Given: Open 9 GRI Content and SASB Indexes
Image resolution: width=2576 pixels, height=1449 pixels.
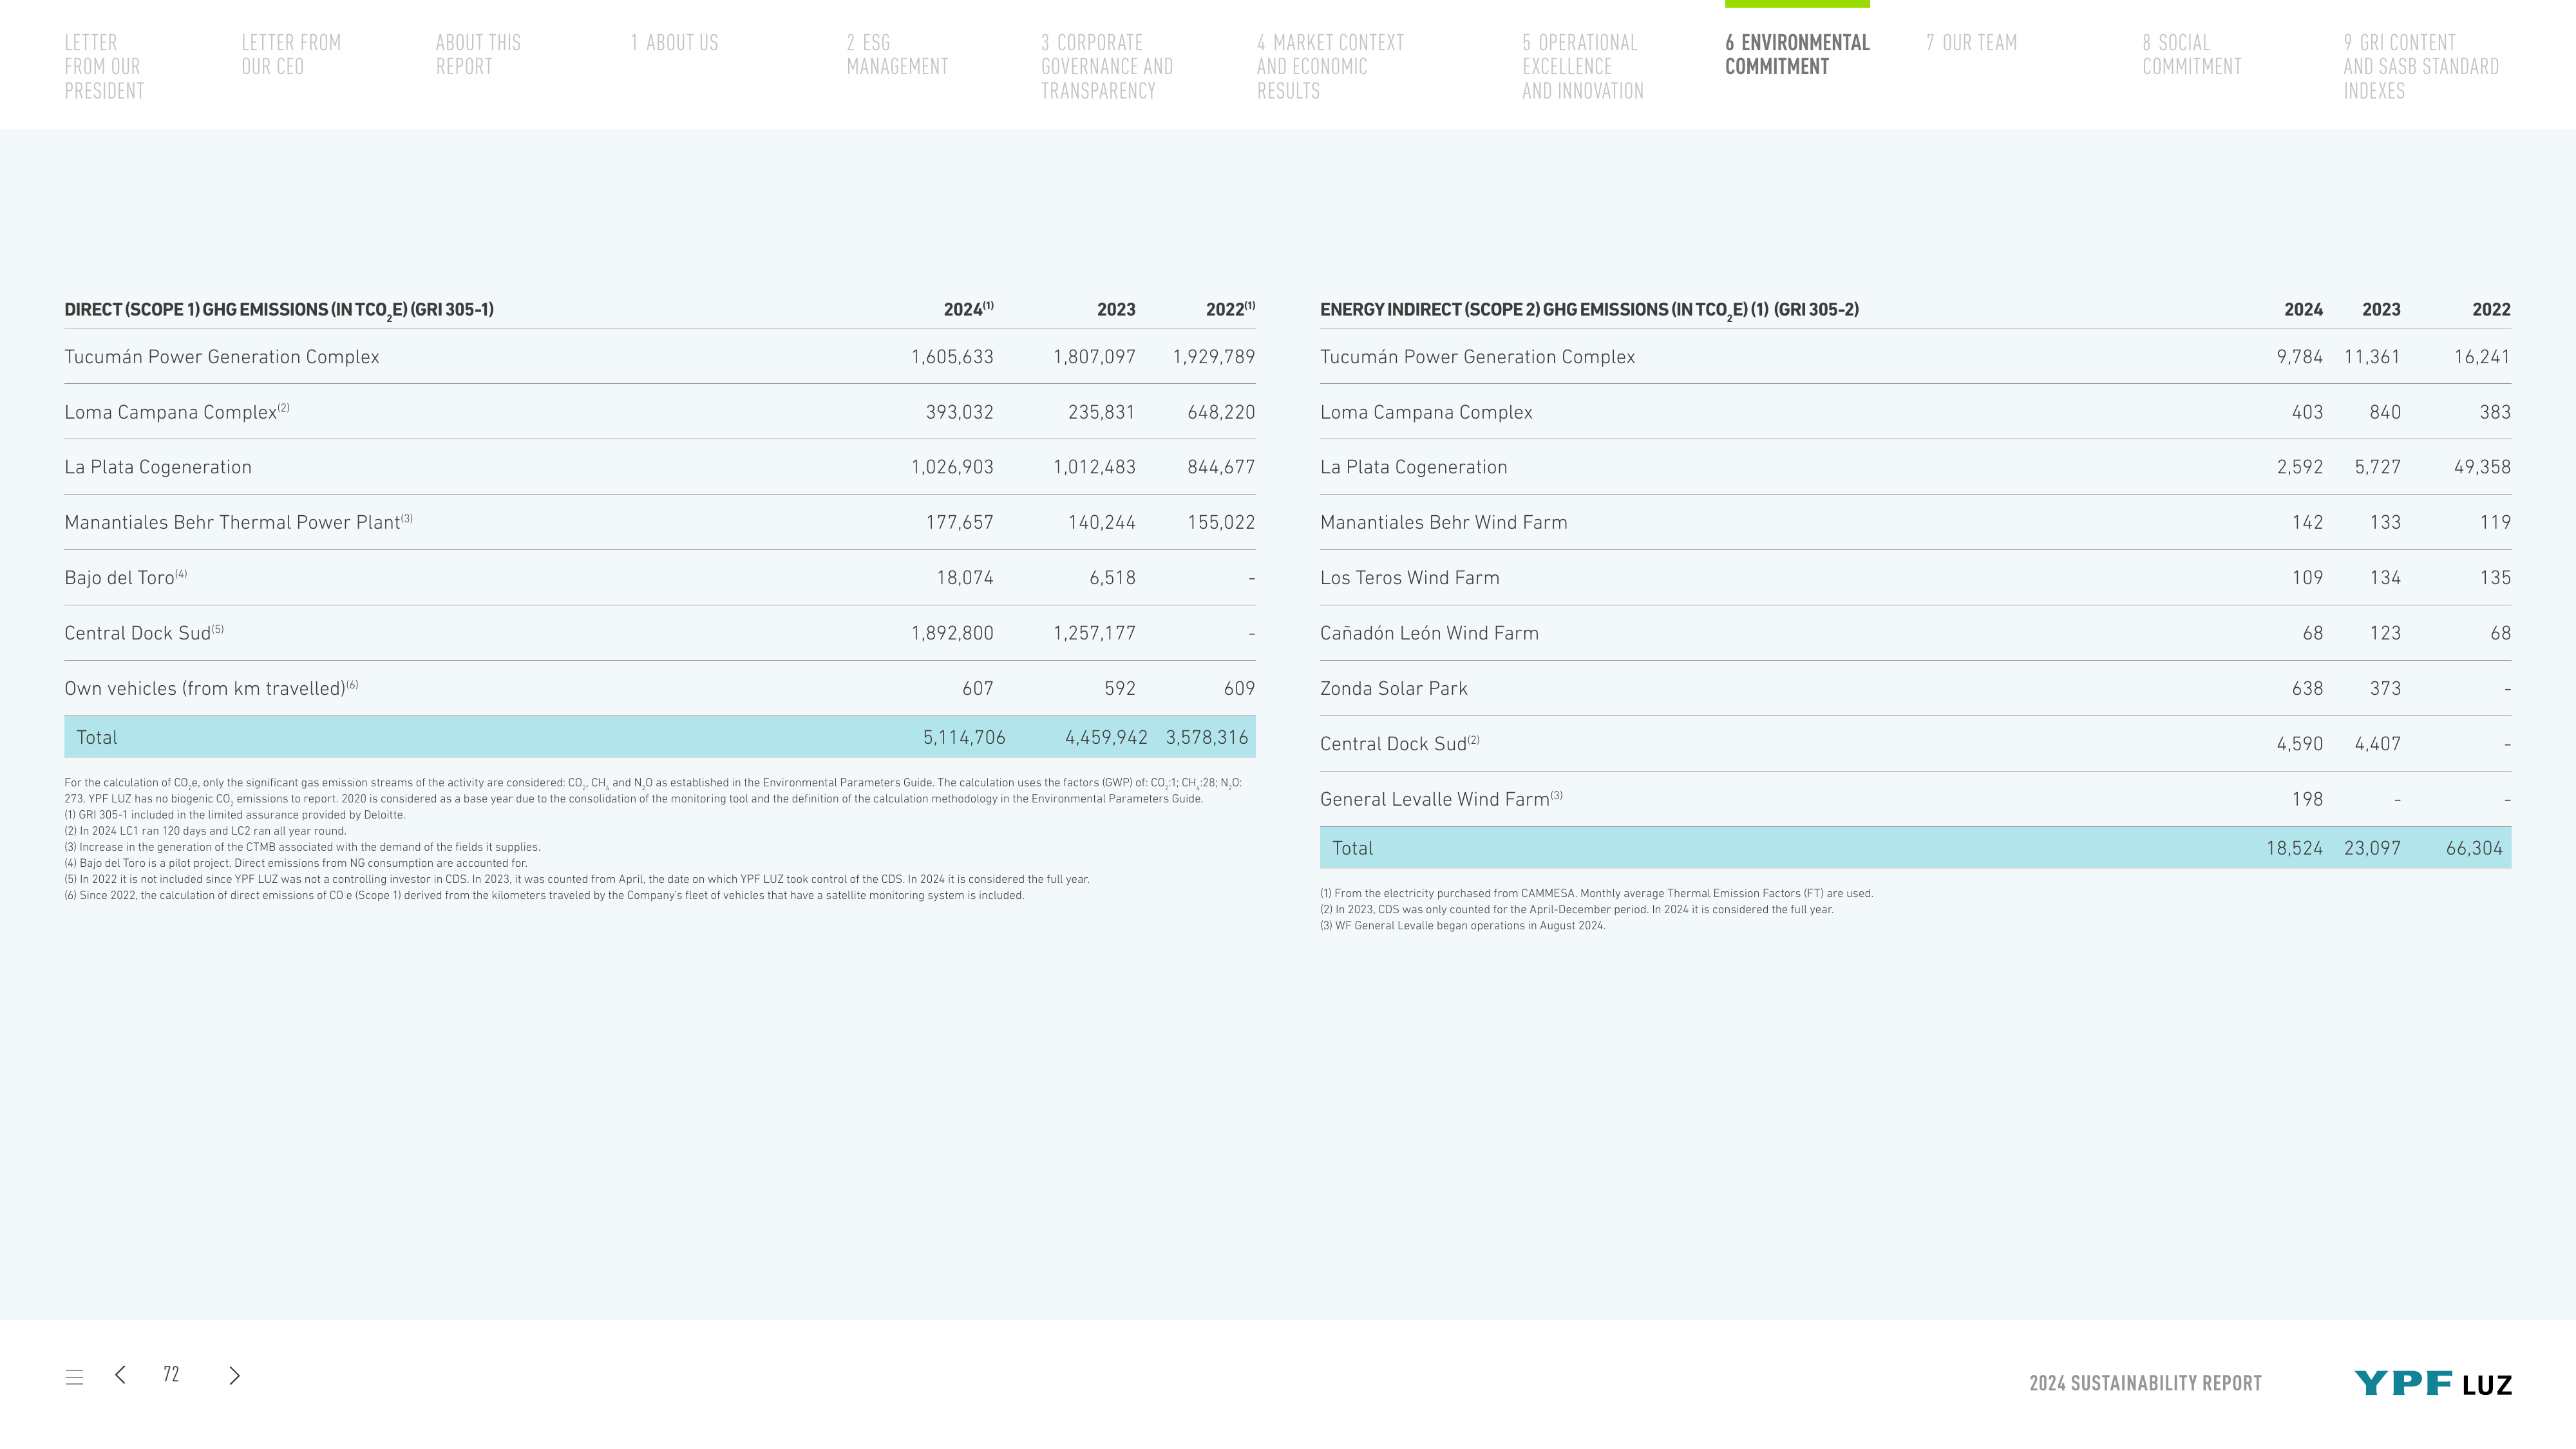Looking at the screenshot, I should [2421, 67].
